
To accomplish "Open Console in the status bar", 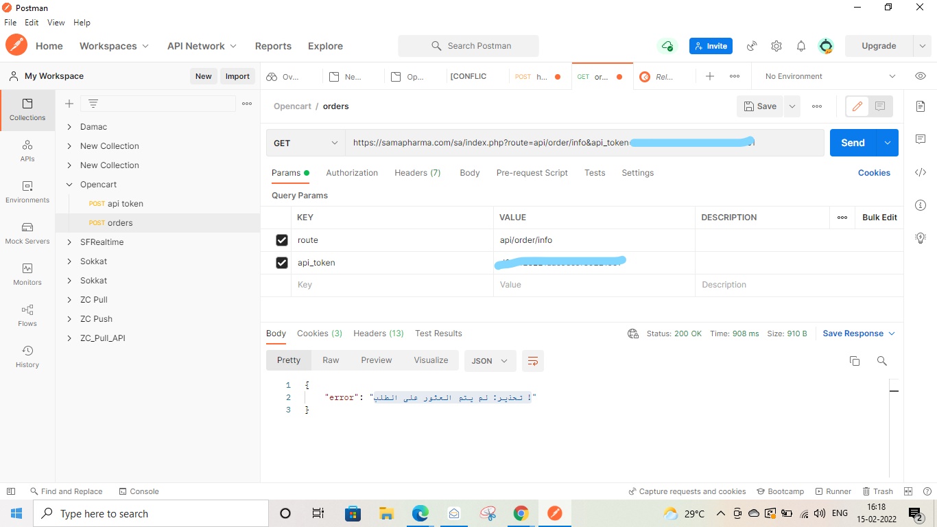I will 139,491.
